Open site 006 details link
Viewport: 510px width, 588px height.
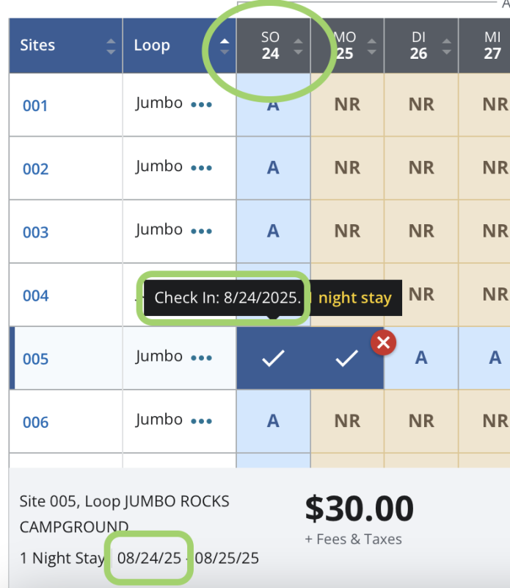(35, 422)
